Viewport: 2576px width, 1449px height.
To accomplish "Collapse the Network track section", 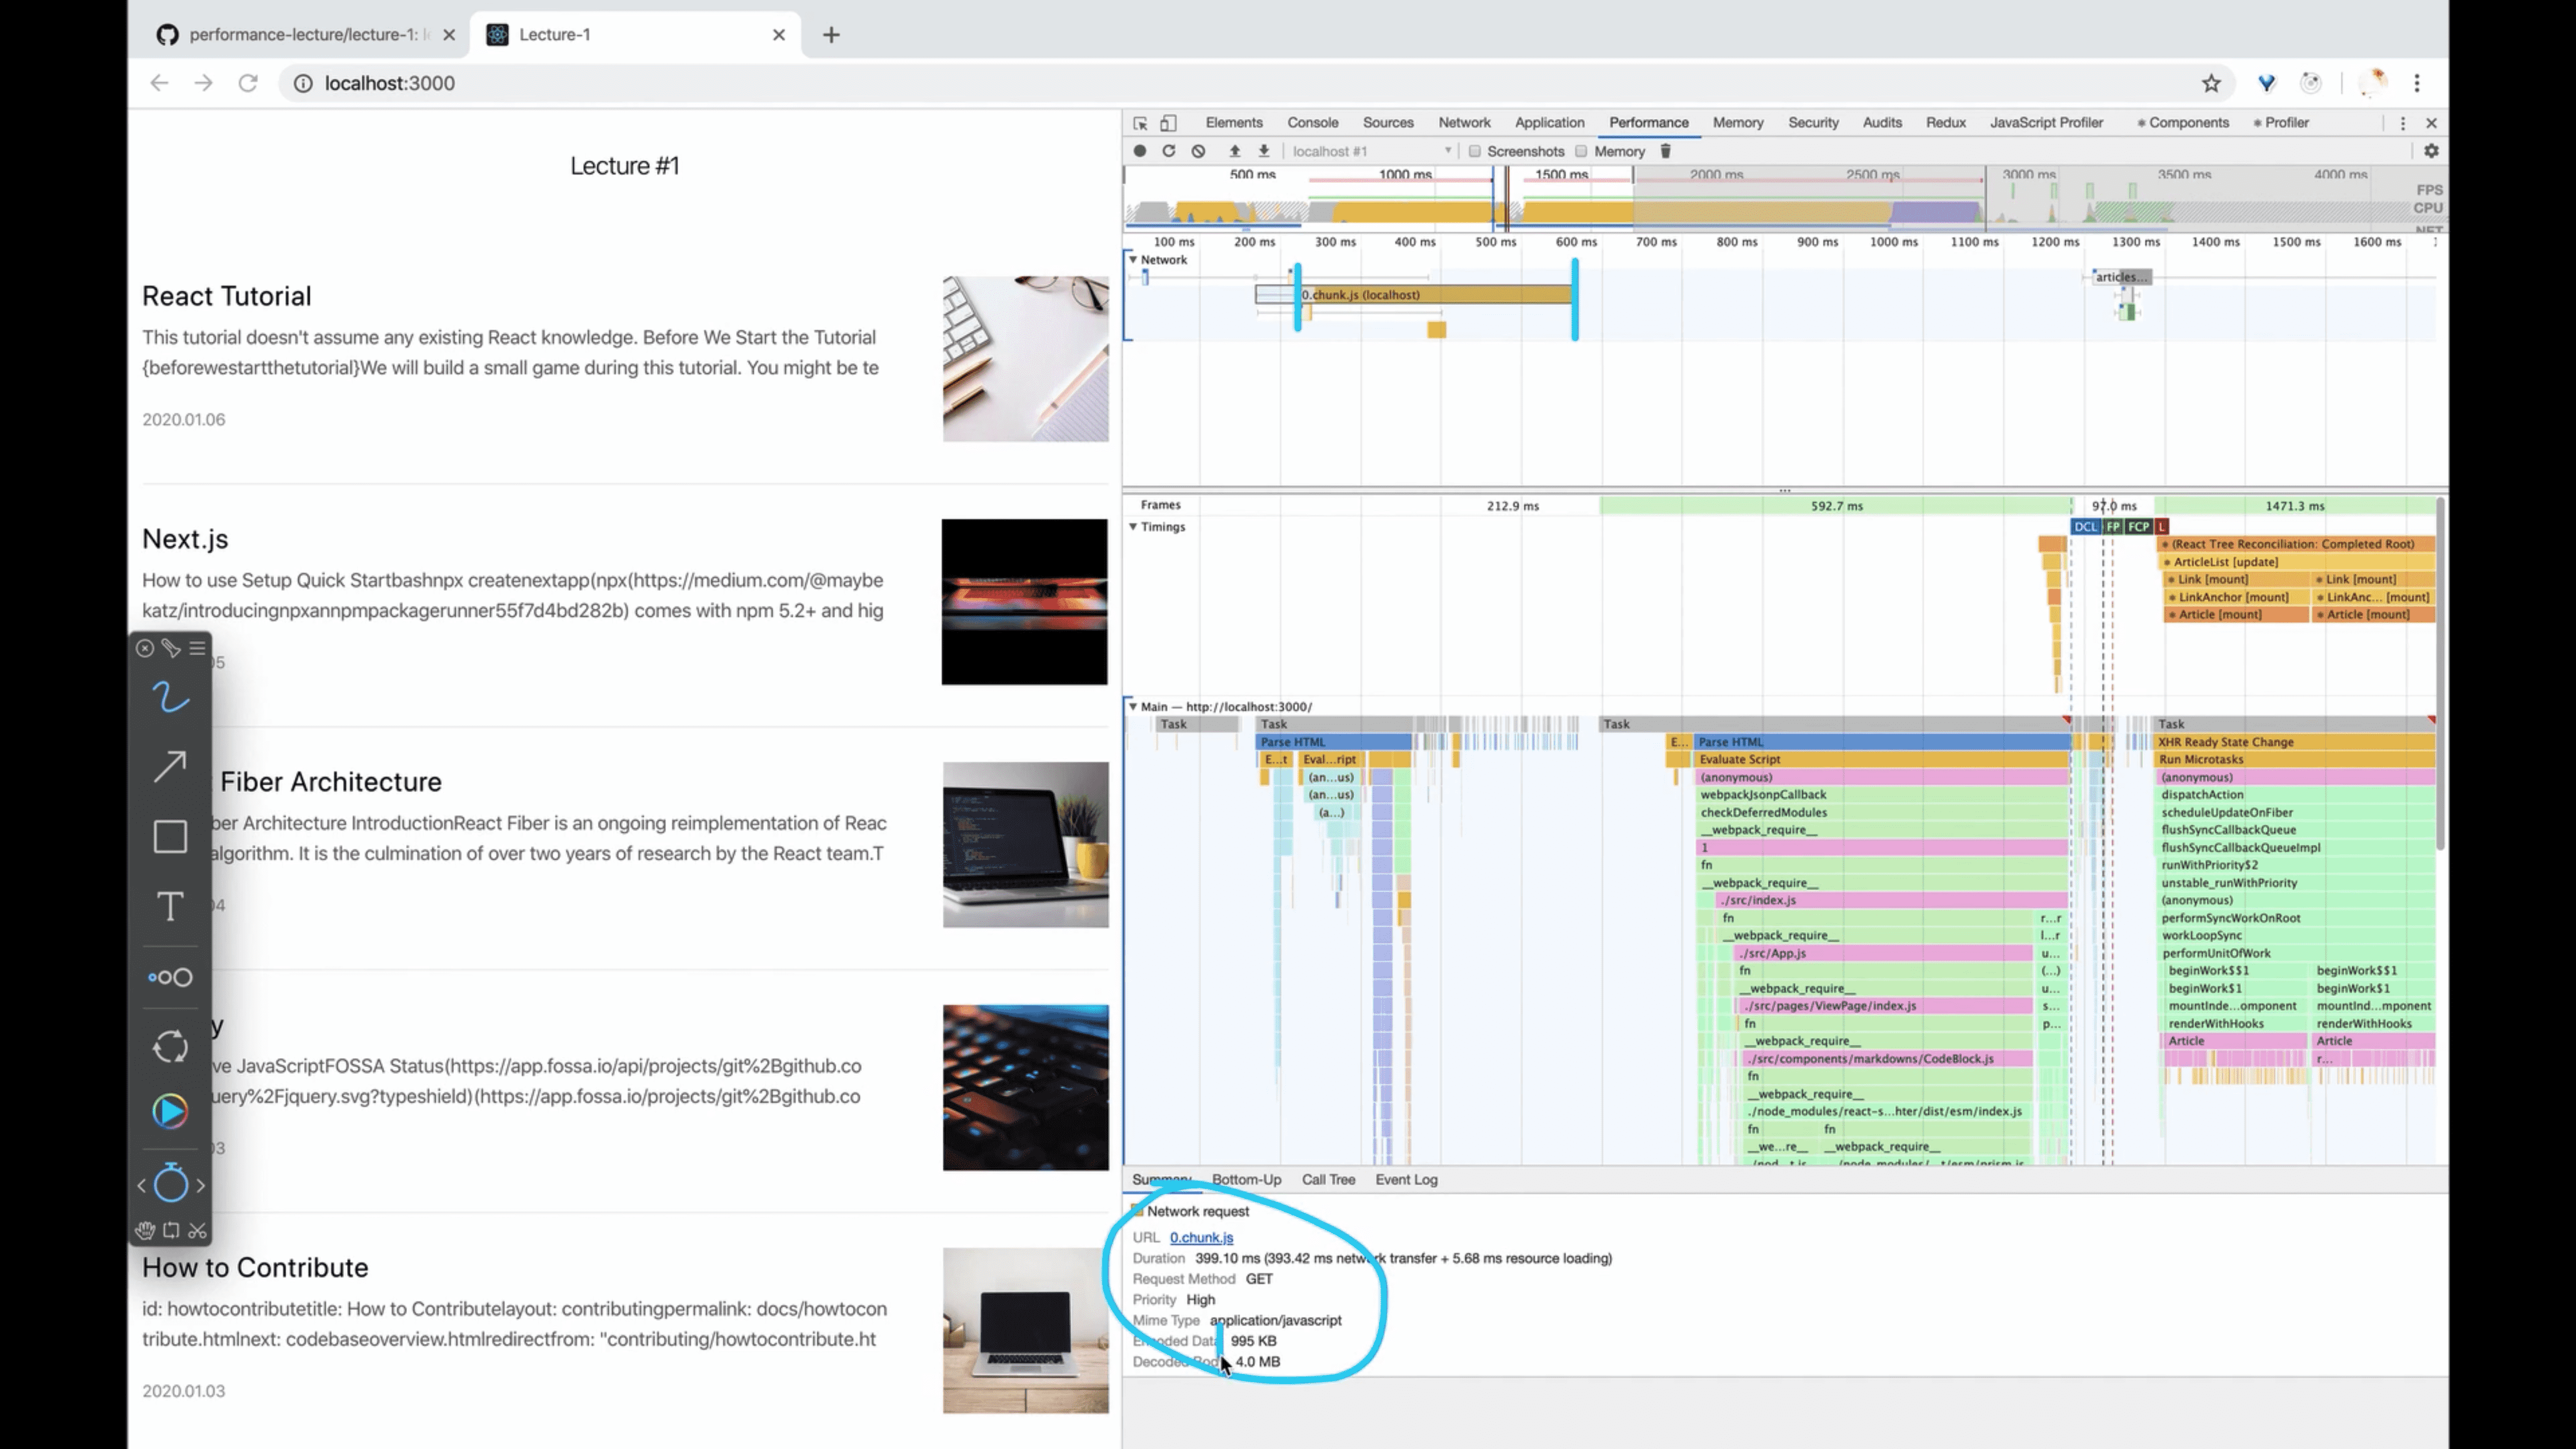I will 1133,259.
